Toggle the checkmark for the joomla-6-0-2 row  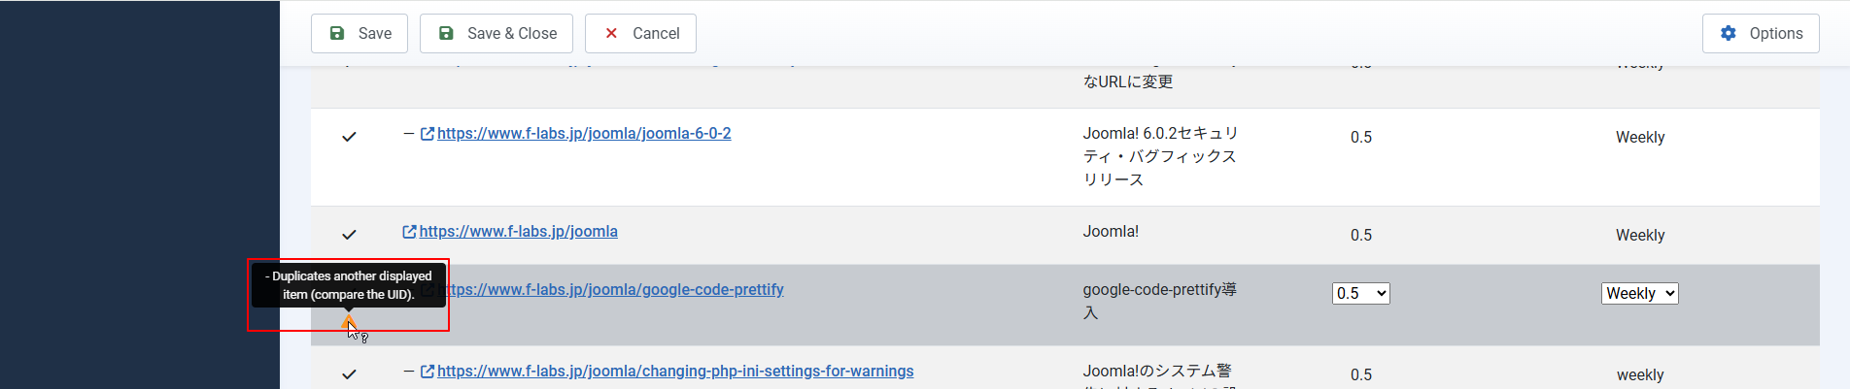coord(349,137)
